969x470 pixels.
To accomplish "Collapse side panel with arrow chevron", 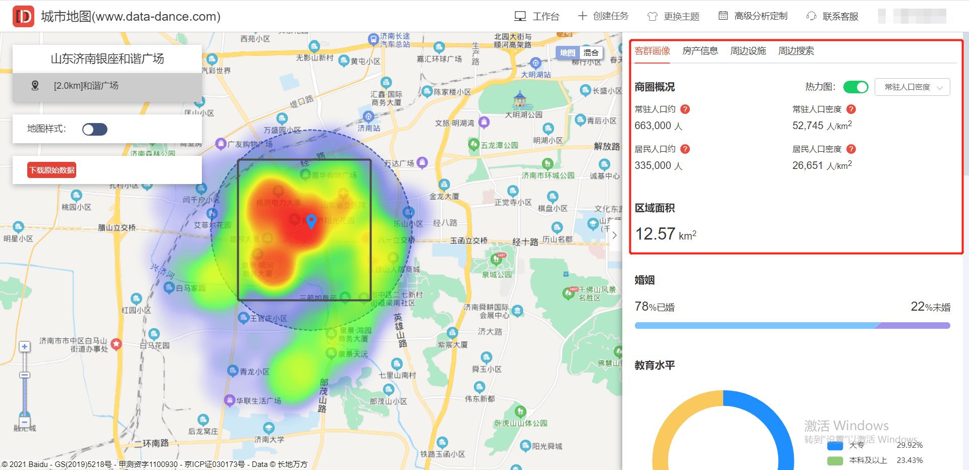I will 615,235.
